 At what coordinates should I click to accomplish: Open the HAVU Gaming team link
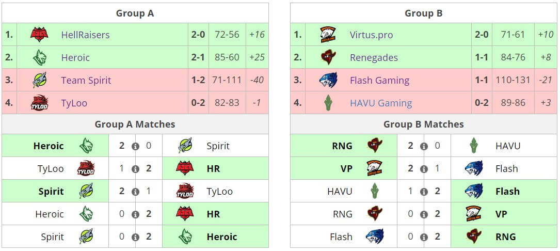381,103
